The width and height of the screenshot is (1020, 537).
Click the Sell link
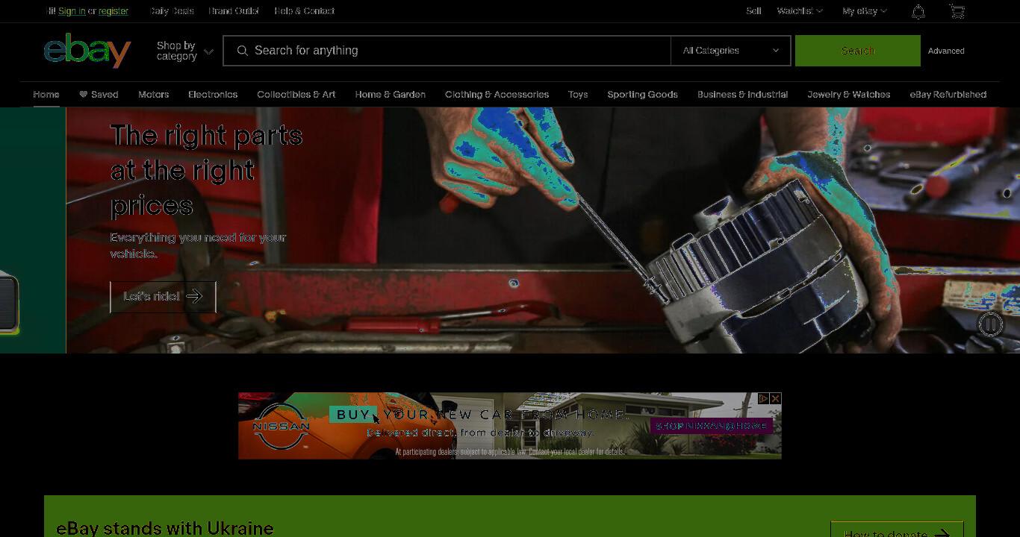click(x=753, y=11)
